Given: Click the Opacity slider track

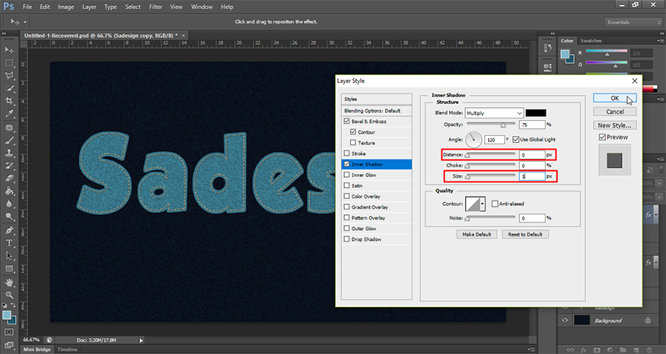Looking at the screenshot, I should tap(491, 124).
